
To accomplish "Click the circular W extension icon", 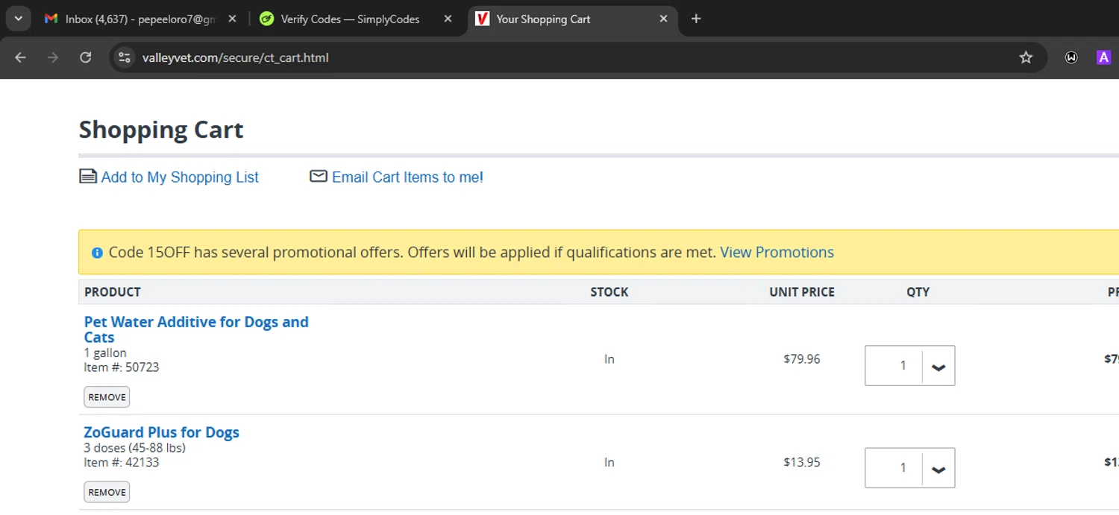I will tap(1071, 57).
